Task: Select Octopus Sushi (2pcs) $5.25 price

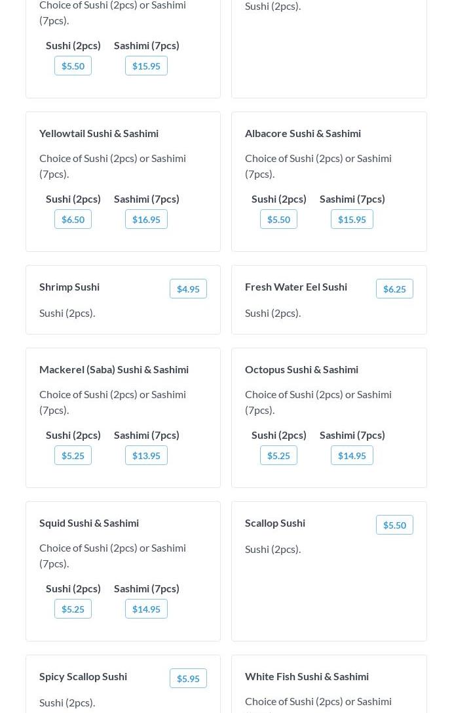Action: (x=278, y=455)
